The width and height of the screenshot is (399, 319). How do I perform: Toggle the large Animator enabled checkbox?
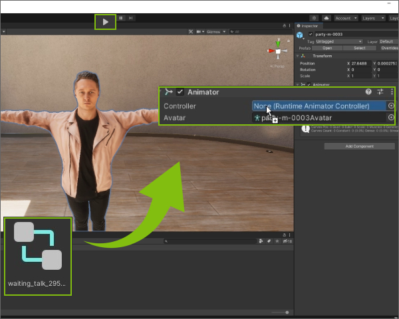[180, 92]
